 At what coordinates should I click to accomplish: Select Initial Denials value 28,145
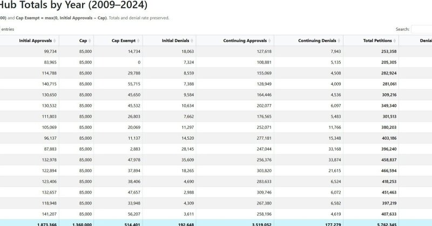[187, 149]
